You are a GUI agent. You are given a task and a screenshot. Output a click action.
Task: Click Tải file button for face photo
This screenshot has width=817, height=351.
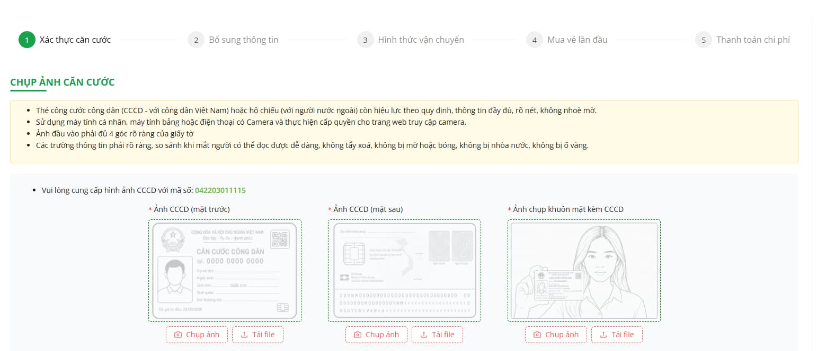(617, 335)
